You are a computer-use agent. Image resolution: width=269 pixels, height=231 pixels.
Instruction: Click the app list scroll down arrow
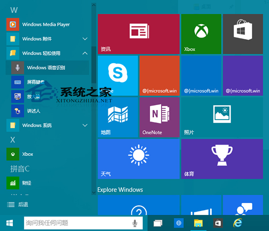click(94, 192)
